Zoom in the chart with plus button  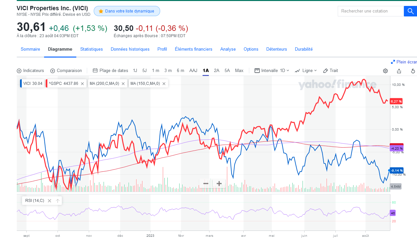coord(219,183)
